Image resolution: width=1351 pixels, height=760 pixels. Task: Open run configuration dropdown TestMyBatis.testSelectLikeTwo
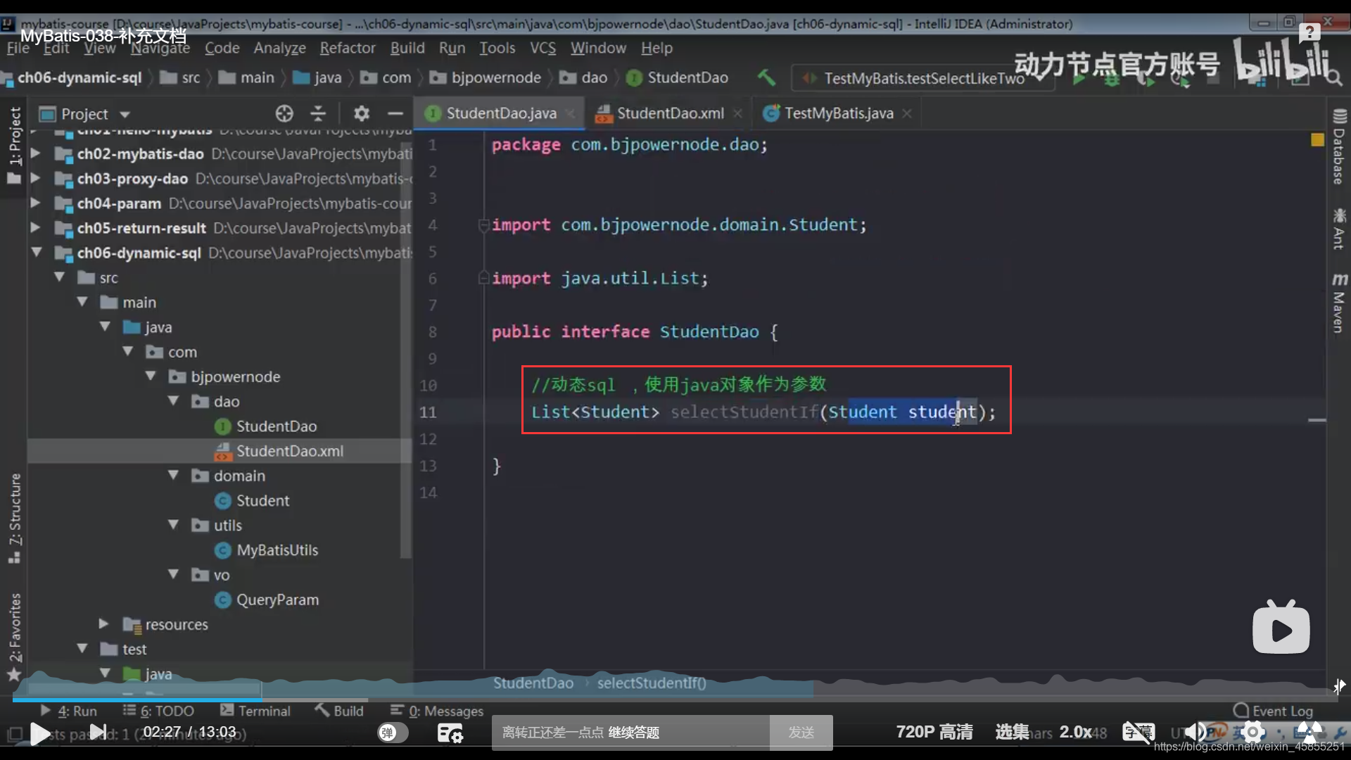pos(923,78)
